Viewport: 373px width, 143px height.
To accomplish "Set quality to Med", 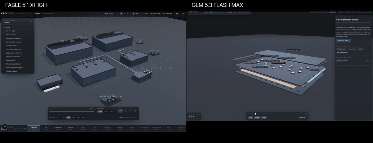I will point(79,118).
